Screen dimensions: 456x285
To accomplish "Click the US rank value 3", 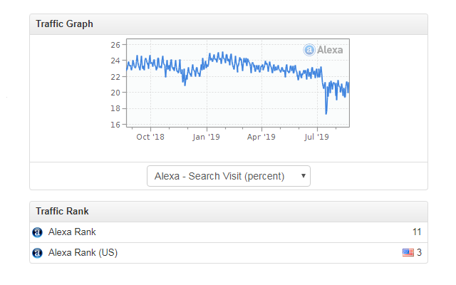I will (x=420, y=253).
